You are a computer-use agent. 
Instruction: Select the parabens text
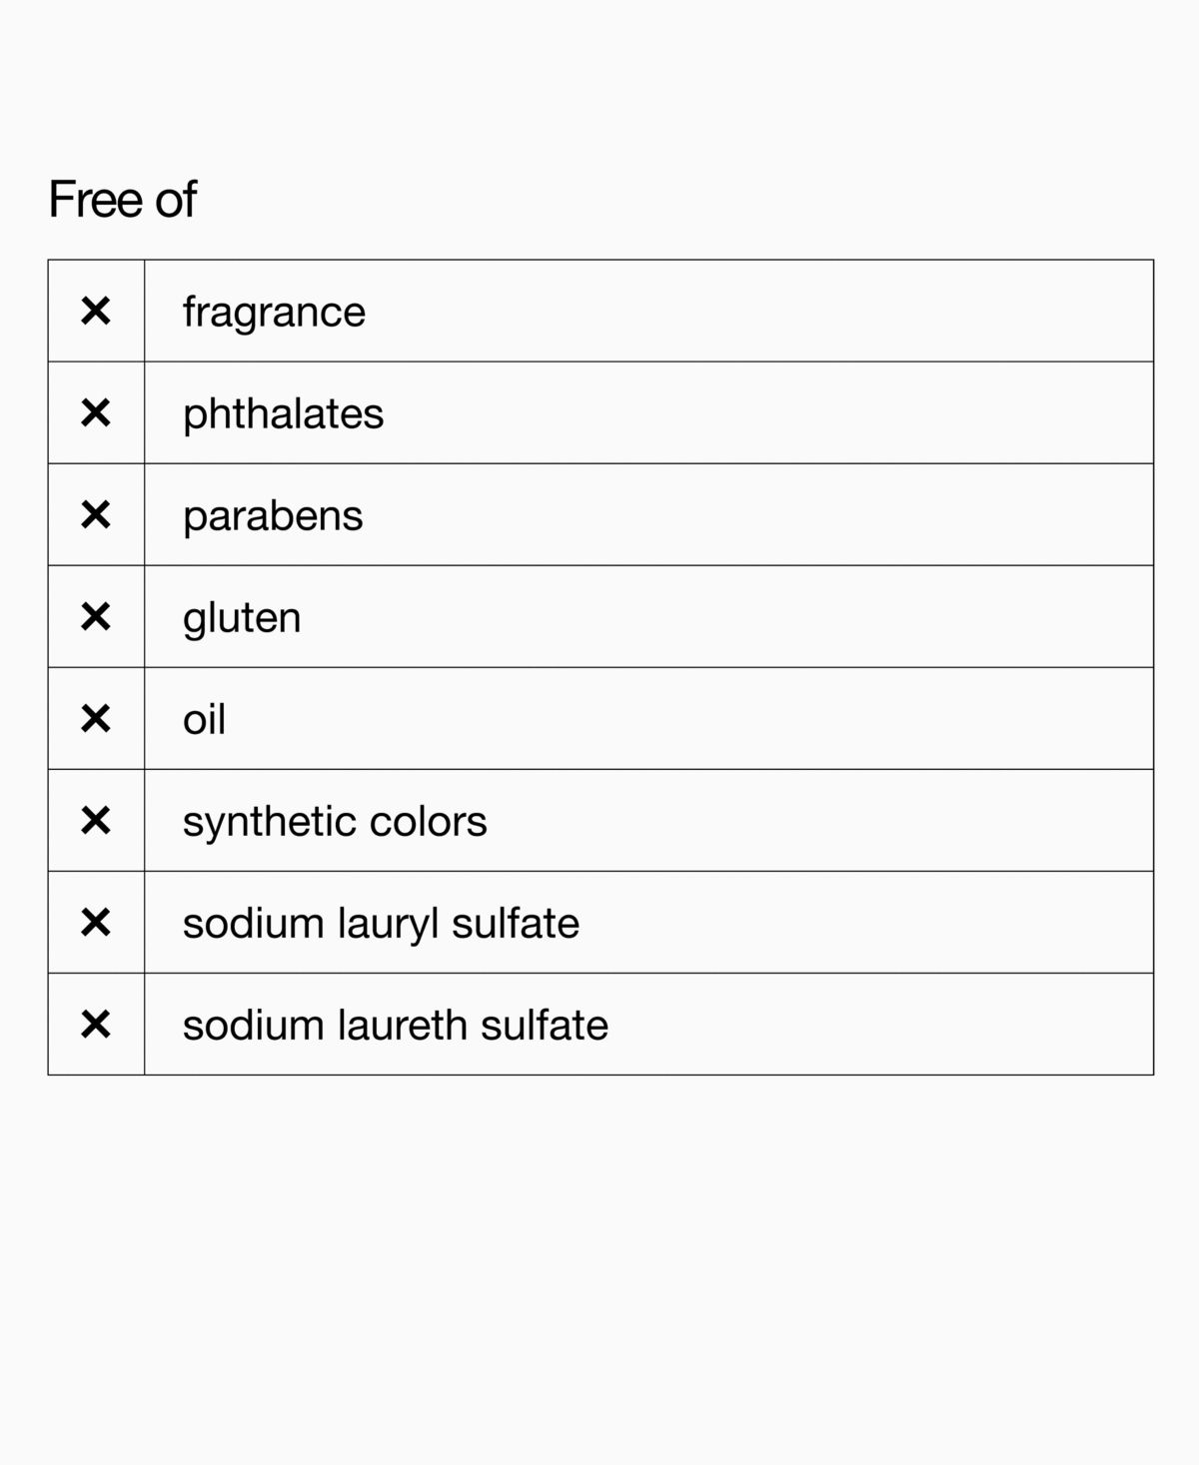[273, 516]
